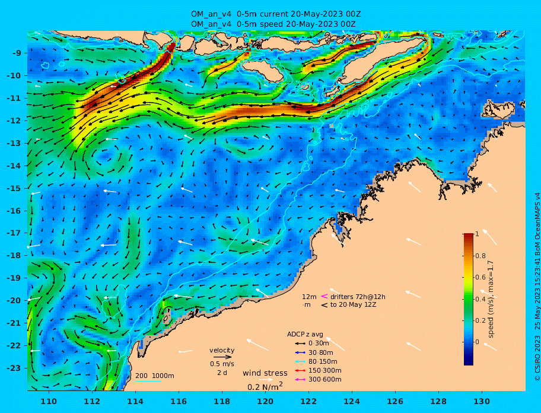The height and width of the screenshot is (413, 541).
Task: Click the latitude label '-12'
Action: [x=14, y=121]
